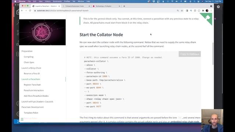Click the workshop logo image

43,32
